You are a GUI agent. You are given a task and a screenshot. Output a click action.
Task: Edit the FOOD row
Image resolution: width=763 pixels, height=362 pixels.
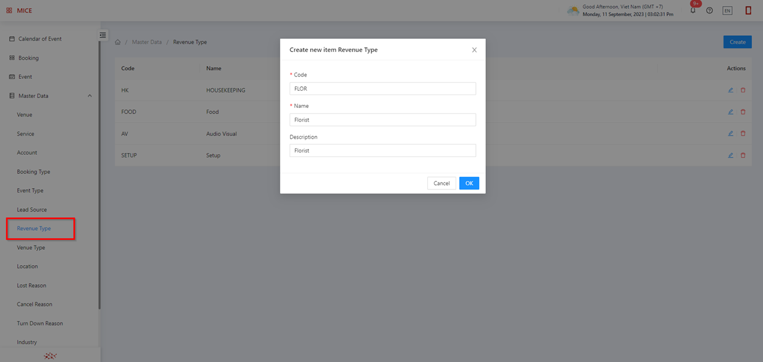(730, 112)
